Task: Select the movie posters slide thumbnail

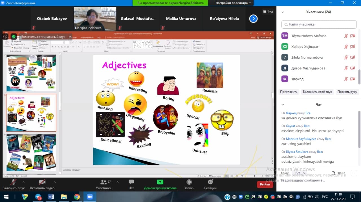Action: click(x=31, y=153)
